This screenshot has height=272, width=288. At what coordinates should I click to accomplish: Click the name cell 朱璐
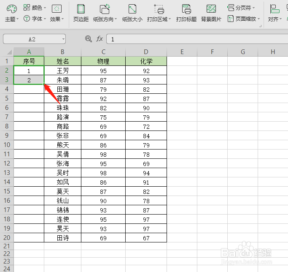(x=63, y=80)
